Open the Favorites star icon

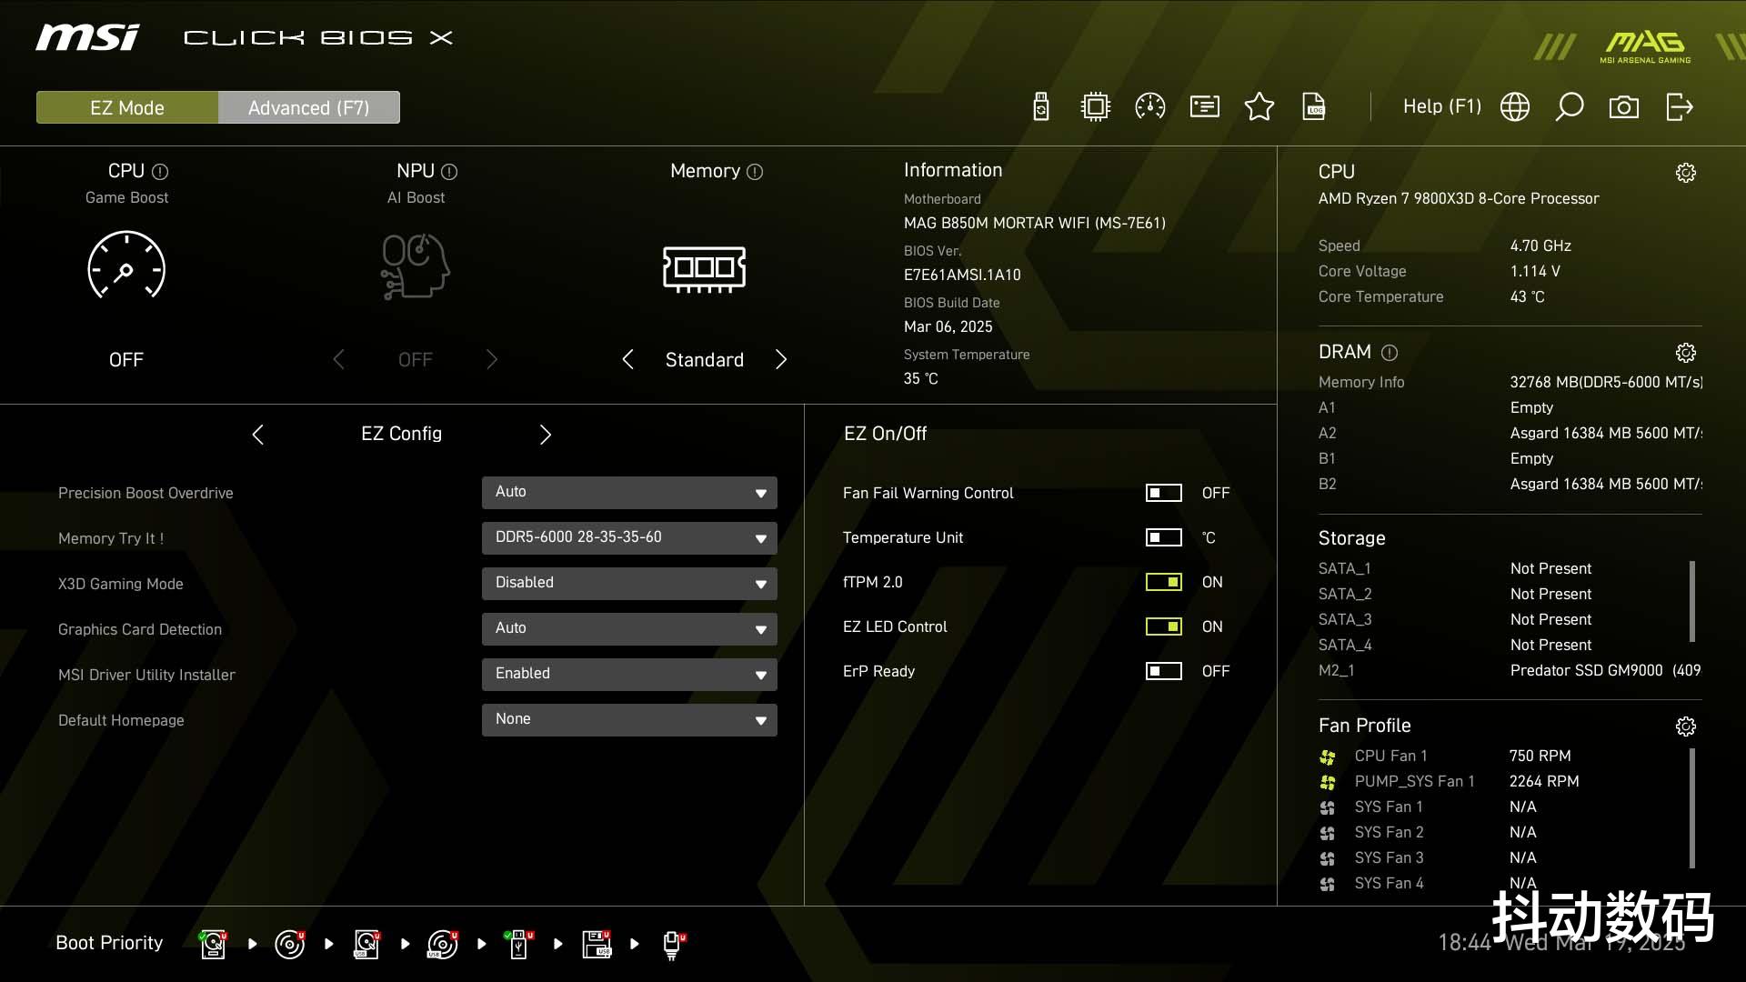(1259, 106)
